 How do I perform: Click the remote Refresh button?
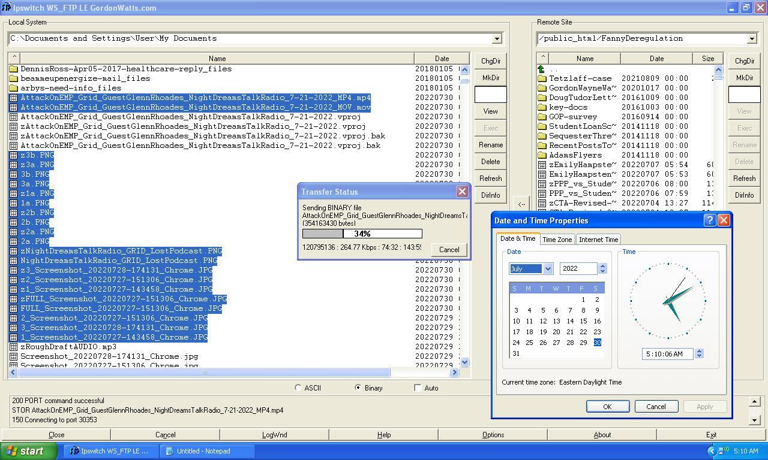click(x=744, y=178)
